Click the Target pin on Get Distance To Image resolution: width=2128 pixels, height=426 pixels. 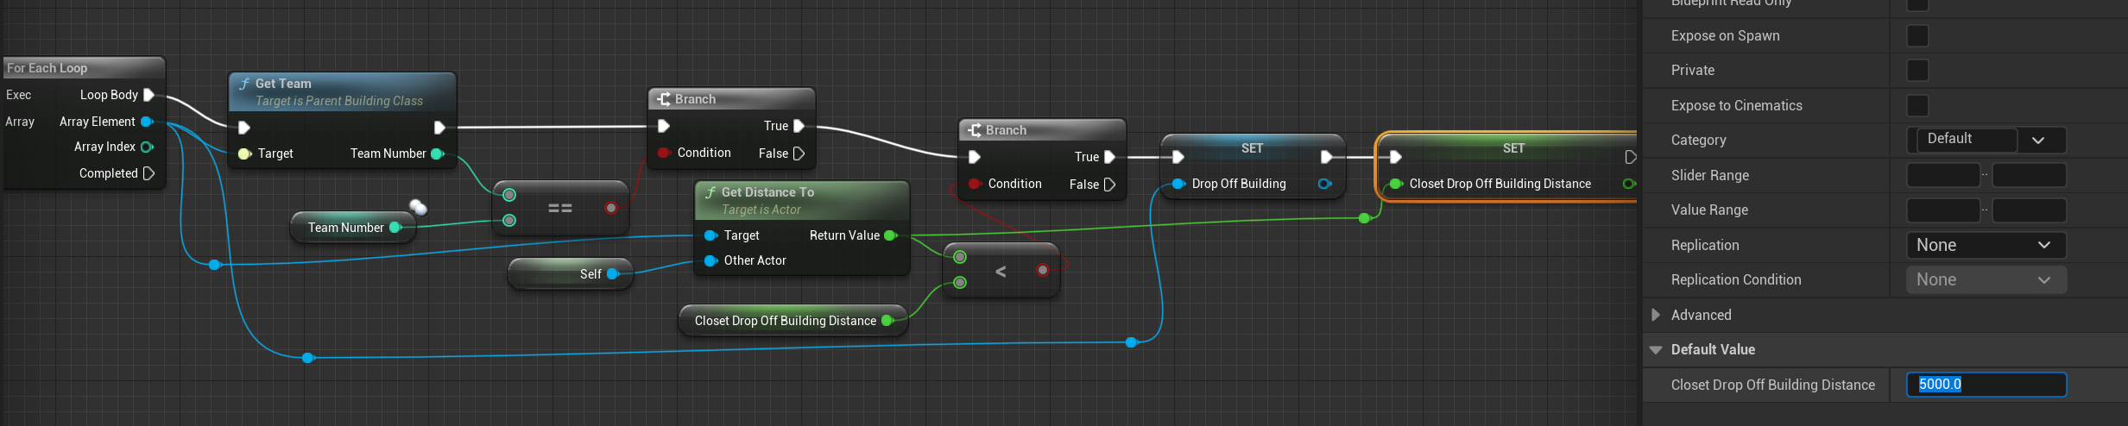[x=710, y=235]
